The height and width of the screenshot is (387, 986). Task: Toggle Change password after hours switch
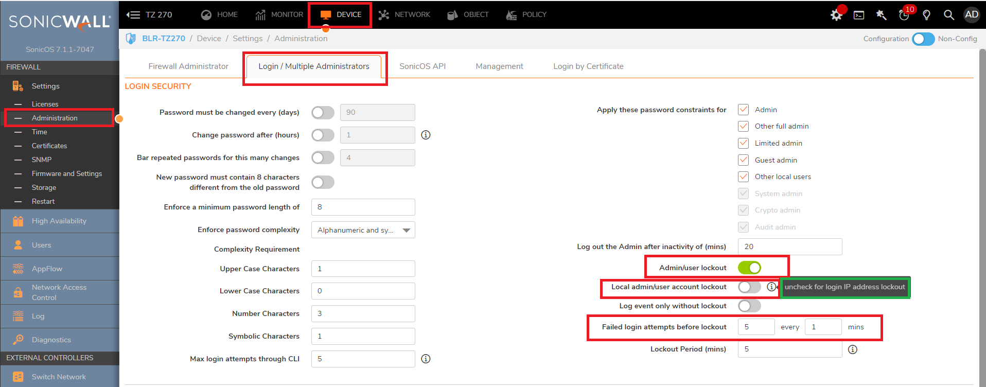(323, 135)
